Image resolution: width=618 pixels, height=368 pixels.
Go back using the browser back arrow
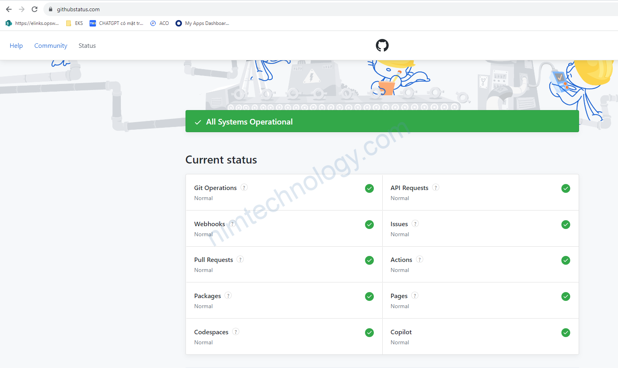point(9,9)
